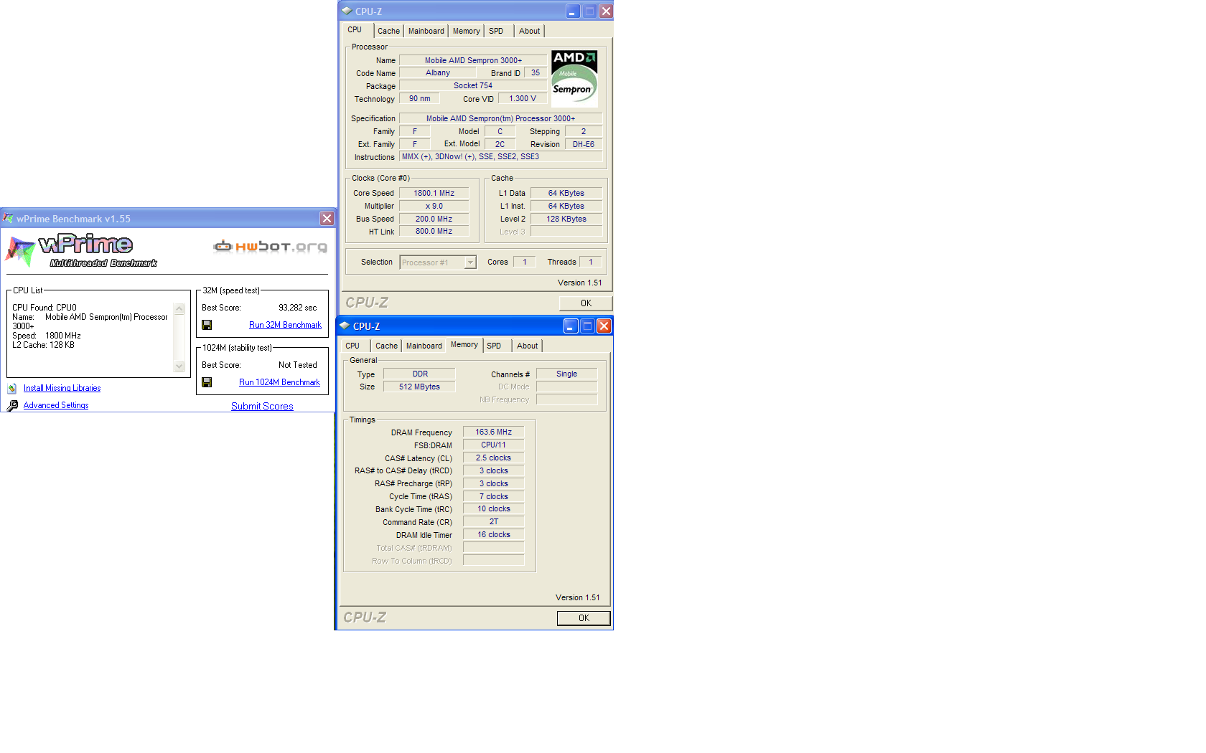Viewport: 1206px width, 753px height.
Task: Open About tab in bottom CPU-Z window
Action: (x=528, y=346)
